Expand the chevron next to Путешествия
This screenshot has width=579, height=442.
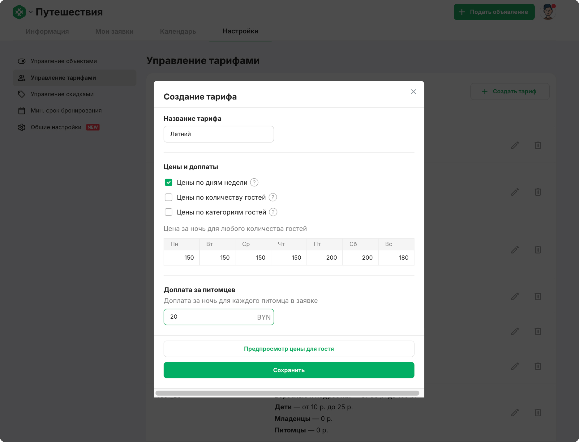(31, 12)
